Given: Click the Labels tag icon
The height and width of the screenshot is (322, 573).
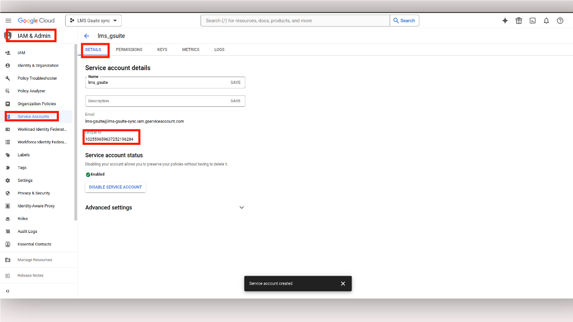Looking at the screenshot, I should [8, 155].
